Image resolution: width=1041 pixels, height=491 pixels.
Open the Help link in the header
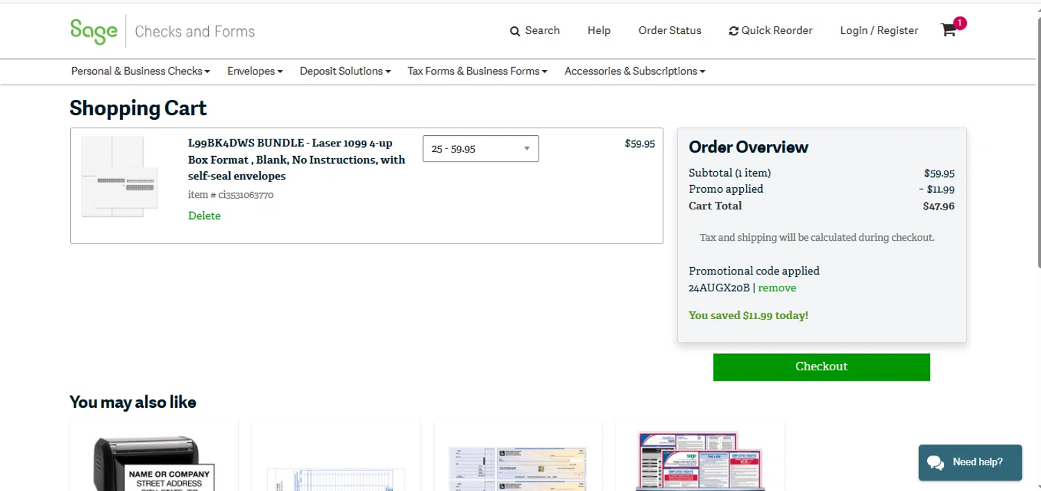pyautogui.click(x=599, y=31)
